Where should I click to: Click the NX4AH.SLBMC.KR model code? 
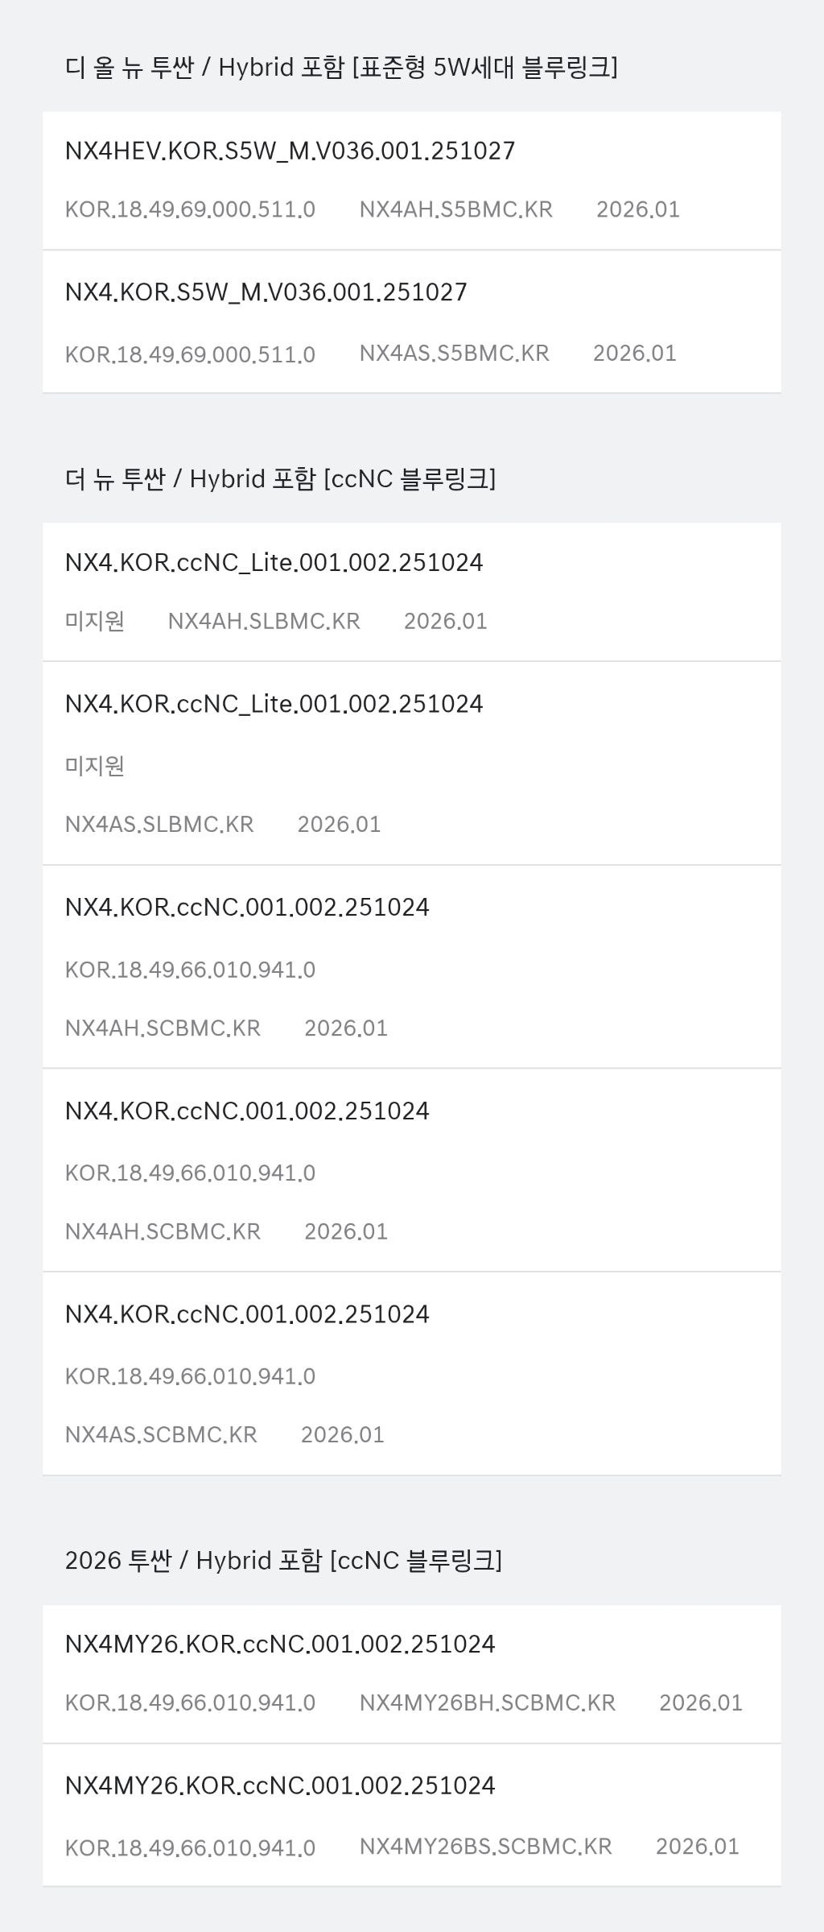[x=264, y=622]
